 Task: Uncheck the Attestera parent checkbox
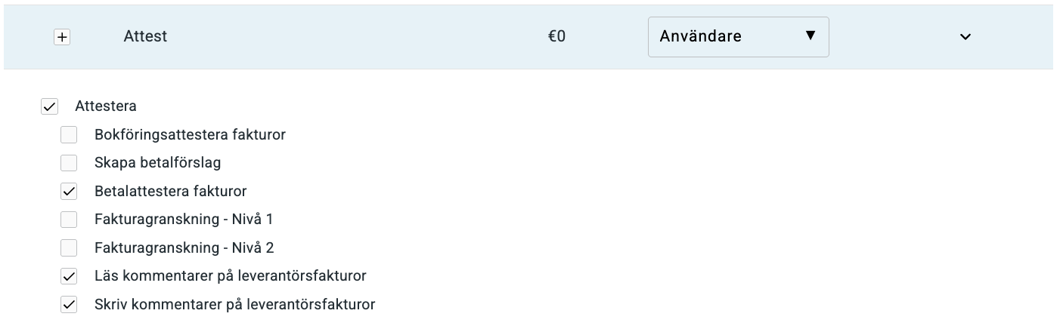[x=50, y=107]
